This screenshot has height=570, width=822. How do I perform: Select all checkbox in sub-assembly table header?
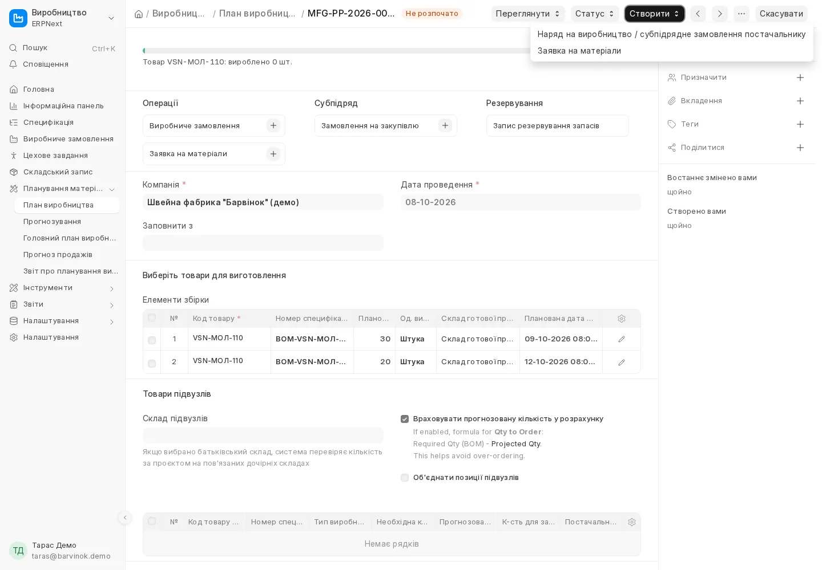pos(152,521)
